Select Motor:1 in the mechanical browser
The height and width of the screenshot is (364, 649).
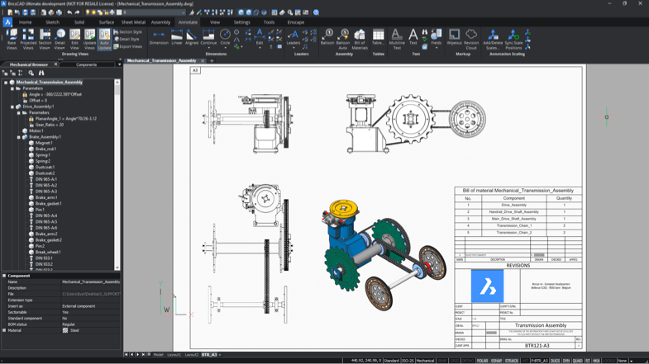click(36, 130)
